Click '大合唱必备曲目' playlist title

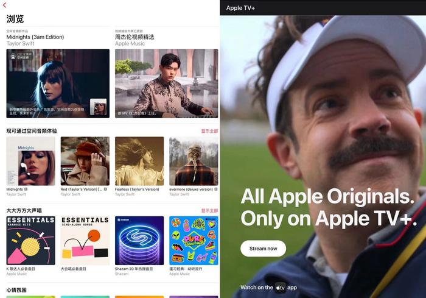74,269
